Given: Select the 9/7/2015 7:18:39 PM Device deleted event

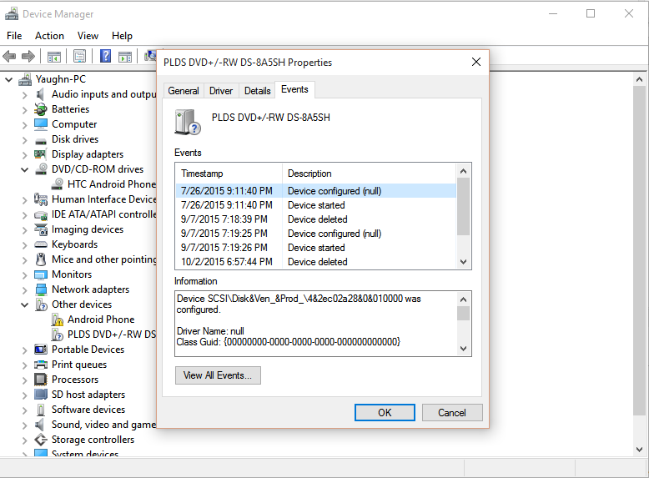Looking at the screenshot, I should [x=316, y=219].
